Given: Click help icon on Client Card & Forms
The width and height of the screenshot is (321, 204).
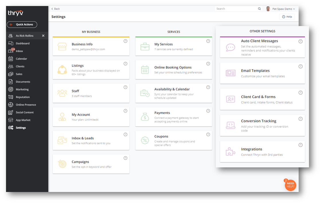Looking at the screenshot, I should 301,93.
